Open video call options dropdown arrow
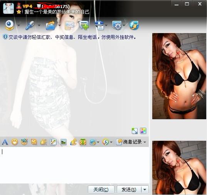The width and height of the screenshot is (207, 195). pyautogui.click(x=19, y=25)
